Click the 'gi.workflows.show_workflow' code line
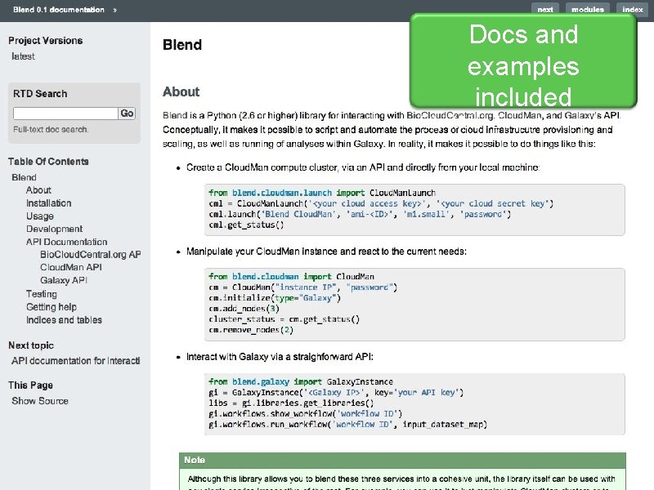This screenshot has width=654, height=490. coord(305,414)
